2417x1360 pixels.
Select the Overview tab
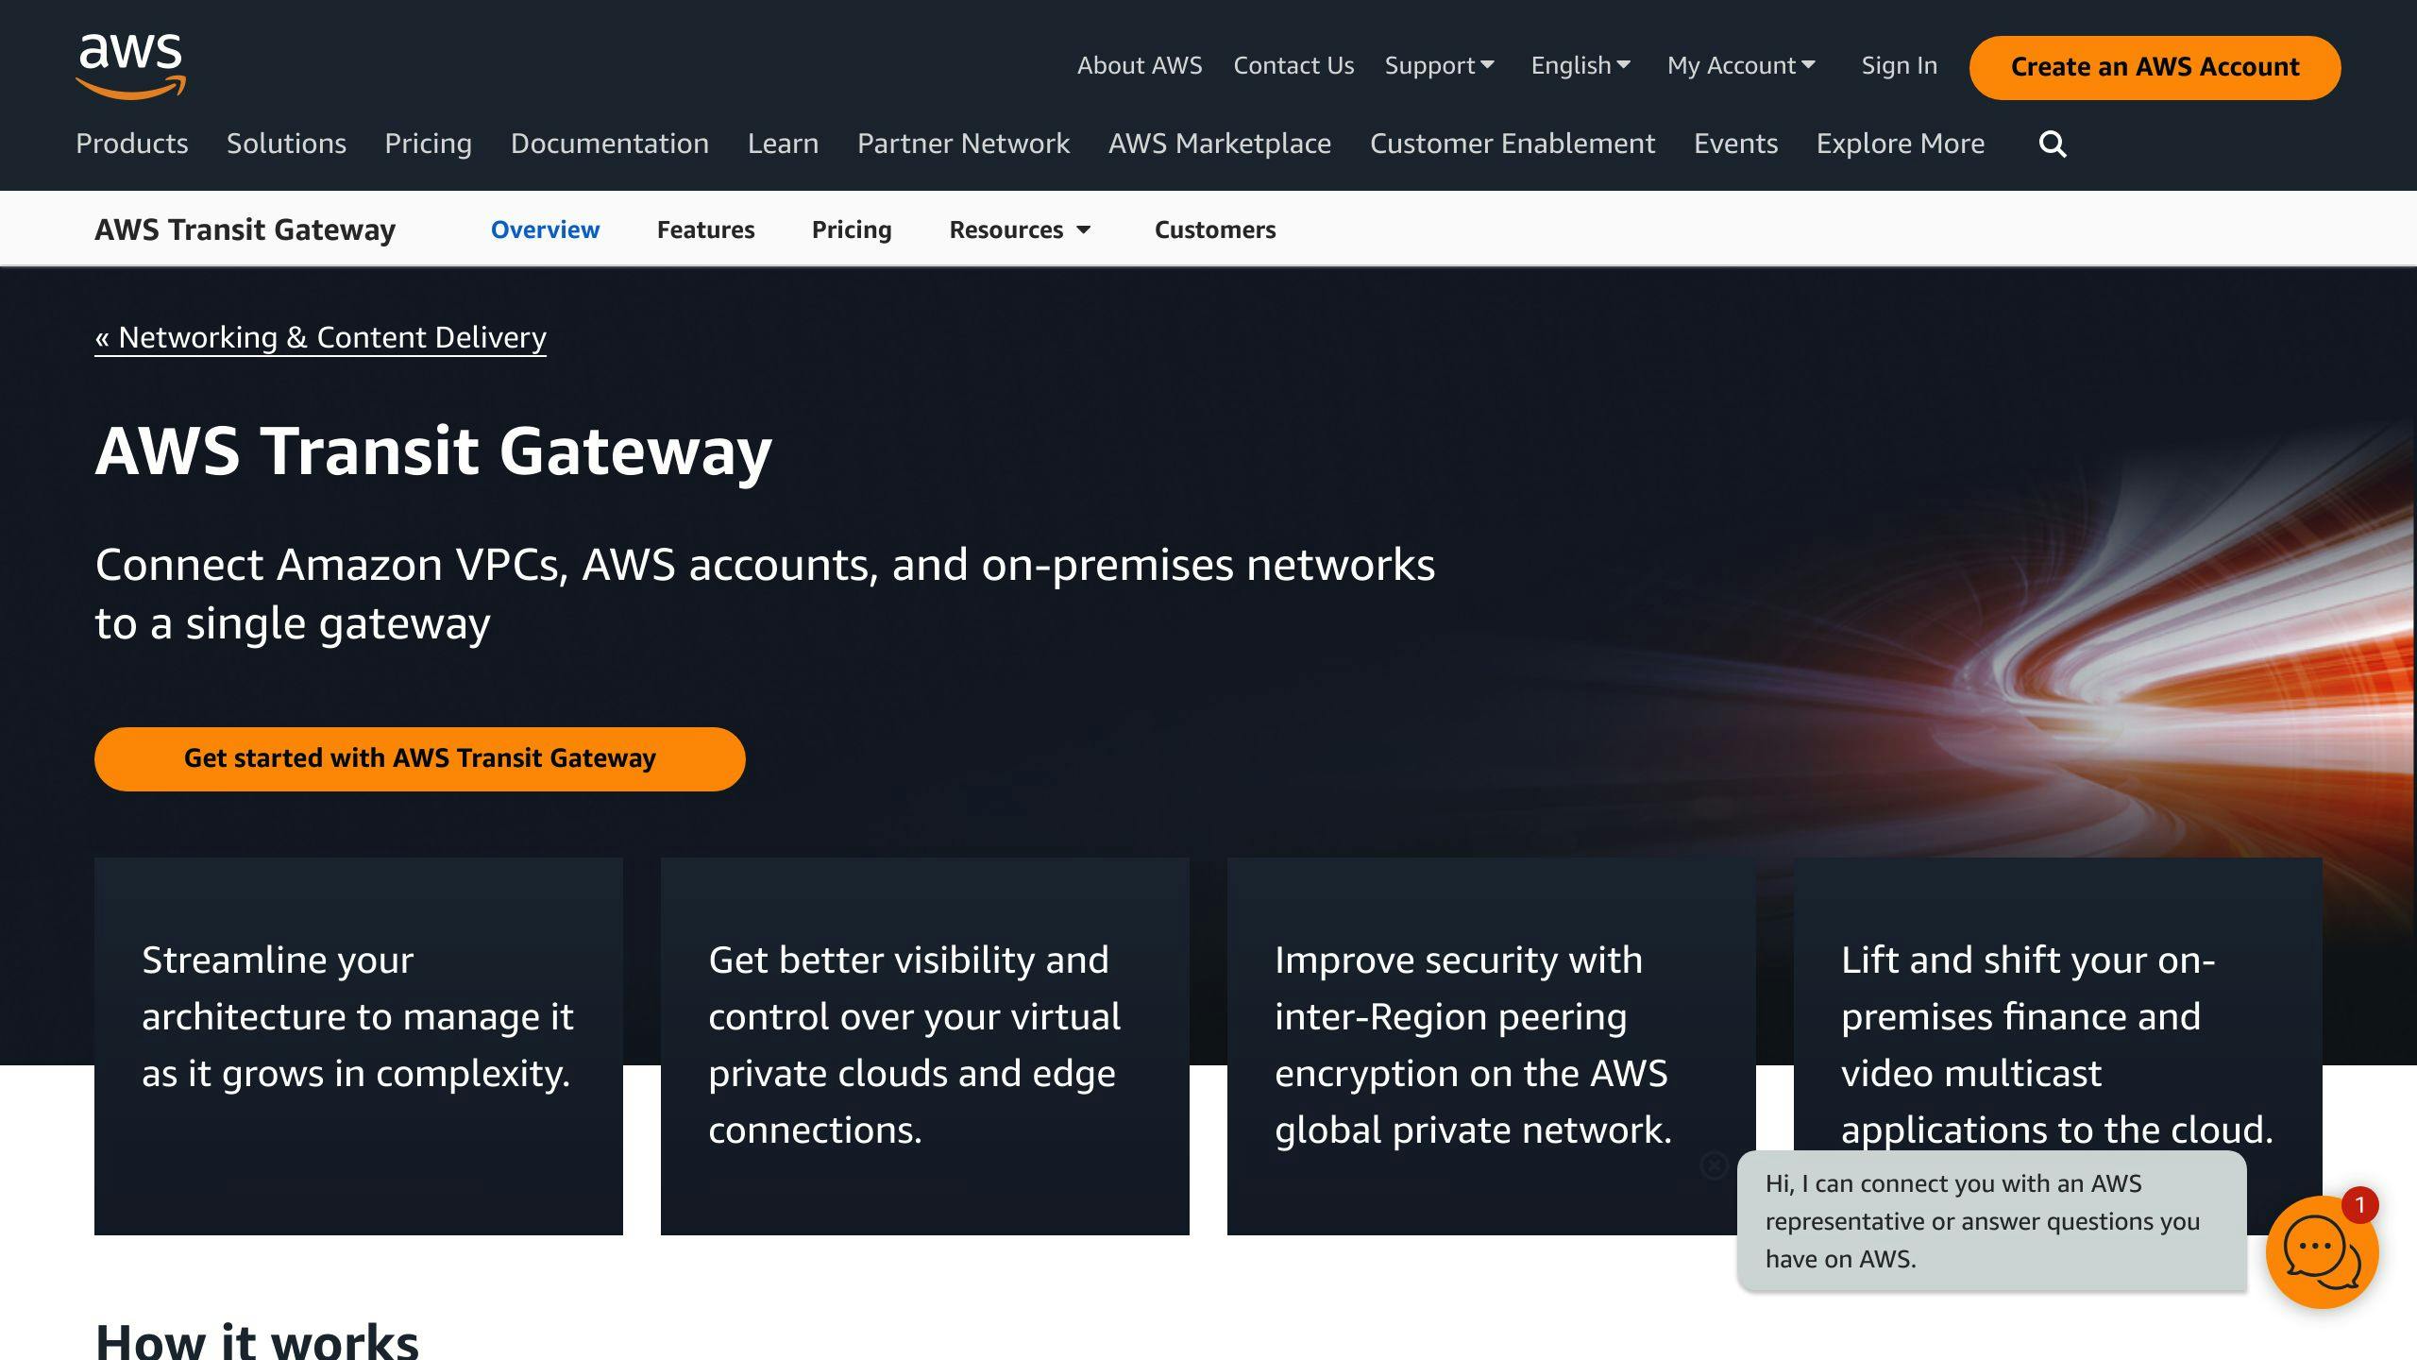tap(546, 228)
